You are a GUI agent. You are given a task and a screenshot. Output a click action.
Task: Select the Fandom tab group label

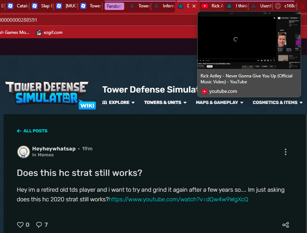click(x=114, y=6)
